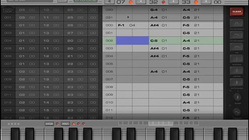Image resolution: width=249 pixels, height=140 pixels.
Task: Tap the Tie icon button
Action: [x=237, y=47]
